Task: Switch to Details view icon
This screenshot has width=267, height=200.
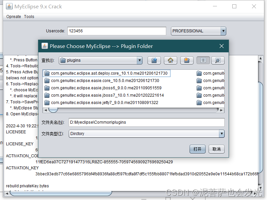Action: tap(218, 60)
